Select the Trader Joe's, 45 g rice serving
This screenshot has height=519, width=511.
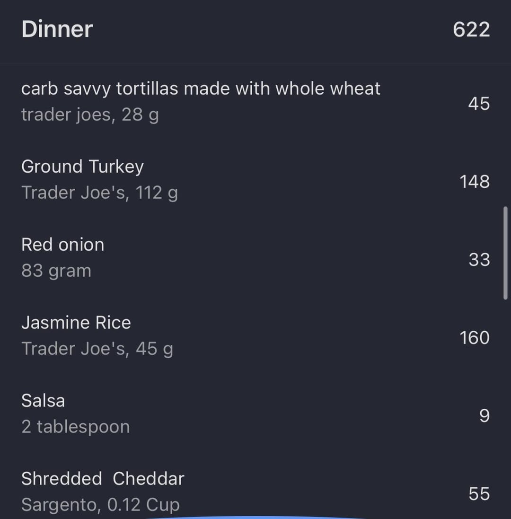pyautogui.click(x=97, y=349)
